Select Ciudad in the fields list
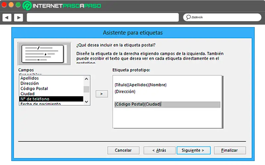This screenshot has width=265, height=165. (x=51, y=94)
